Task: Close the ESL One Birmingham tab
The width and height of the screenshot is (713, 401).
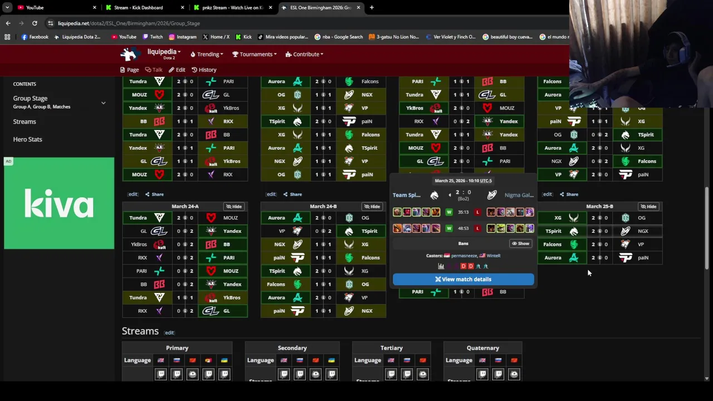Action: tap(358, 8)
